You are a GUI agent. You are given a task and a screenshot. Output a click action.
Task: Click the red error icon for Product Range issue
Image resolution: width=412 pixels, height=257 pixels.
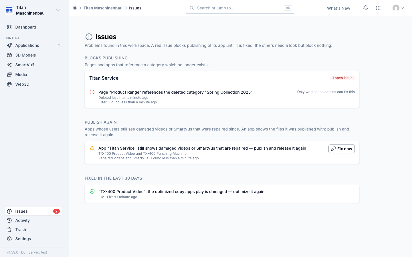(x=92, y=92)
